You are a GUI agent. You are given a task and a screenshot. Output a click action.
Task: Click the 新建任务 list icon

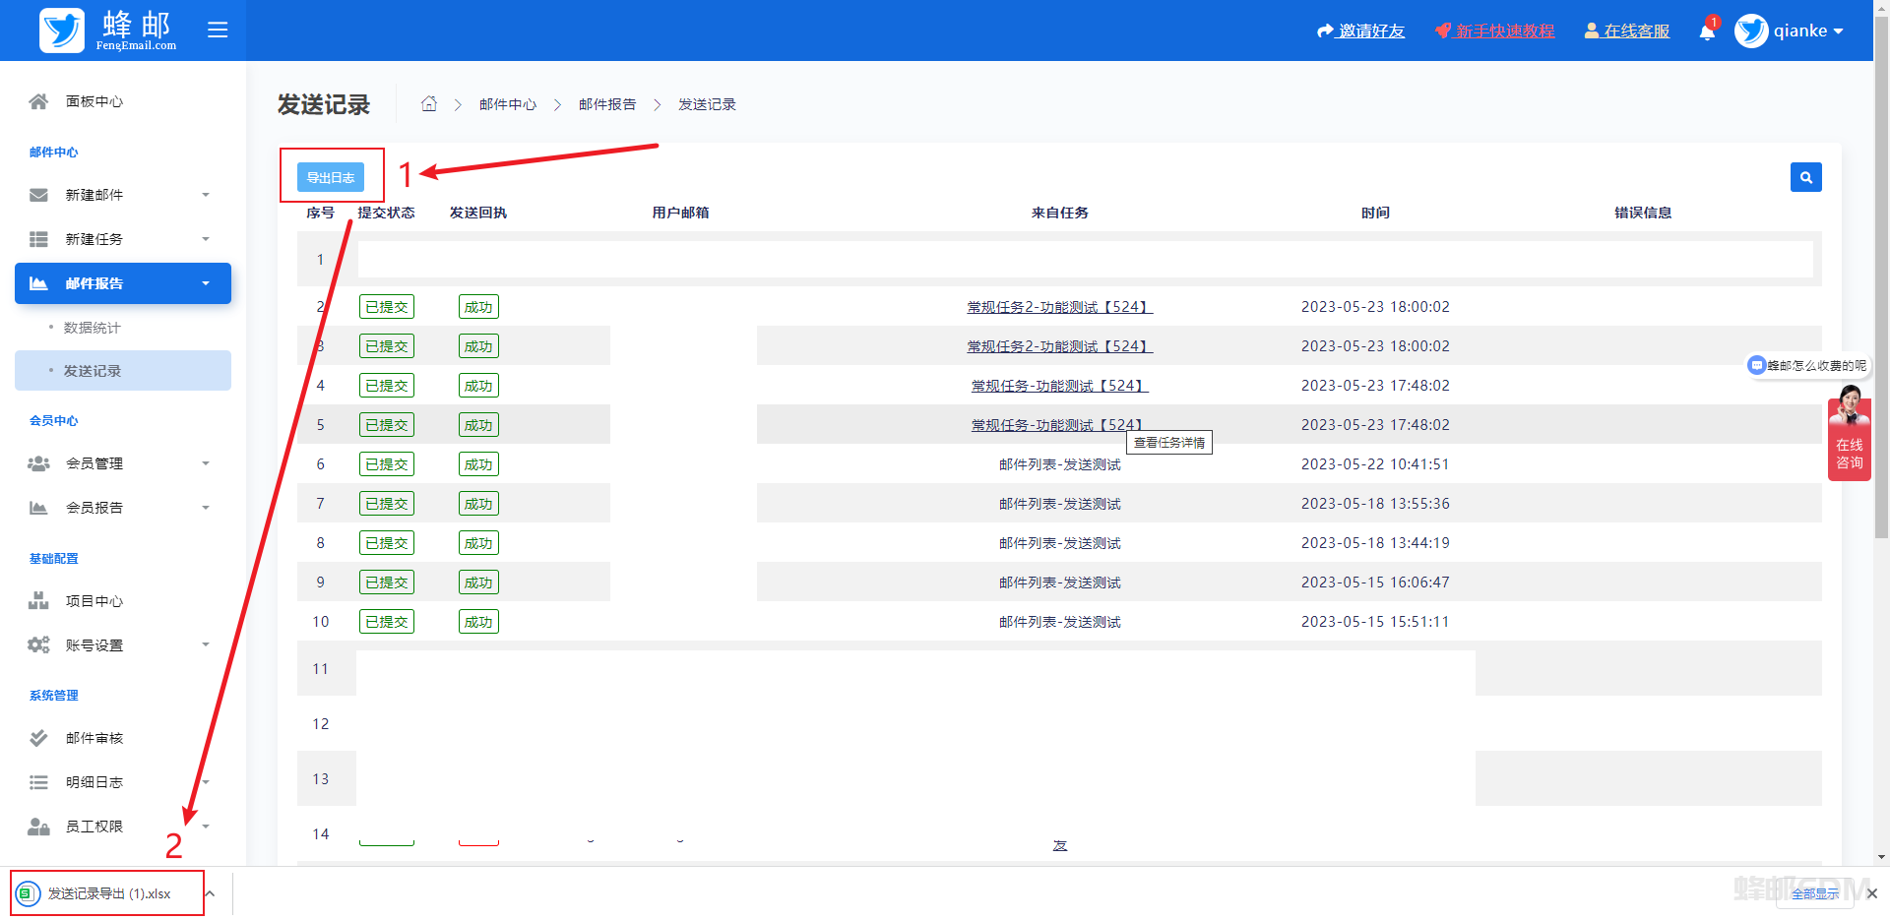pyautogui.click(x=38, y=239)
